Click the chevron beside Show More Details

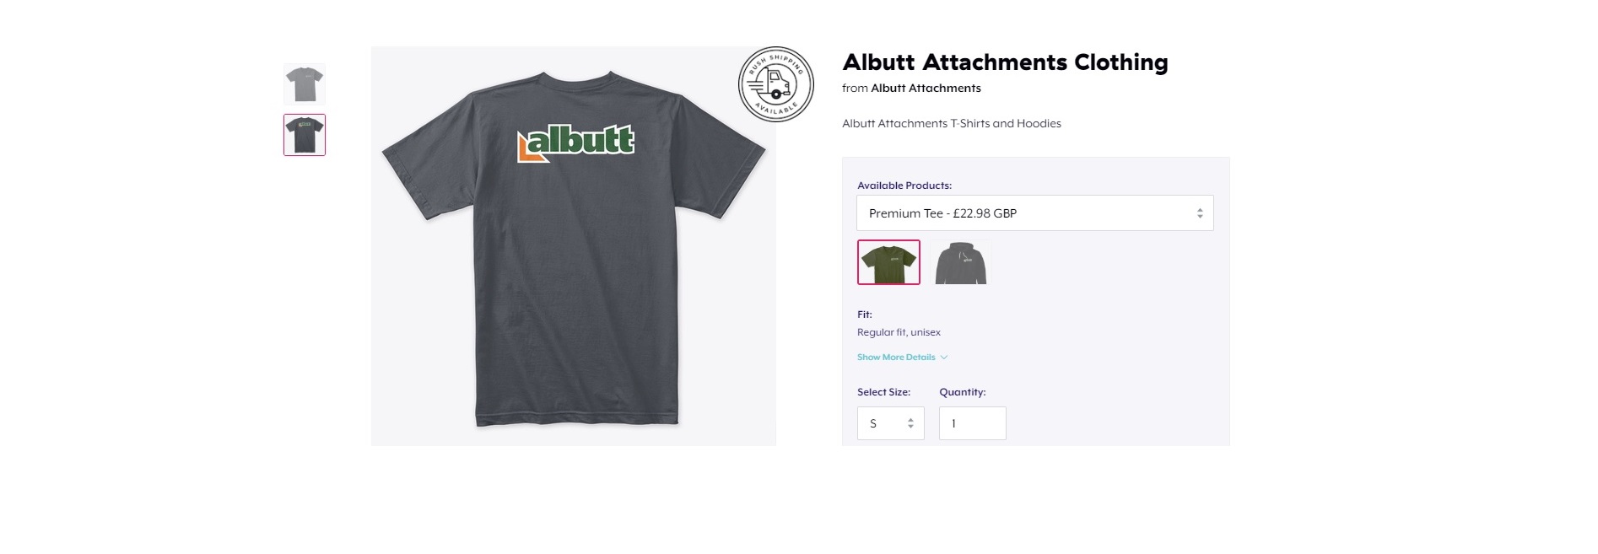[944, 358]
